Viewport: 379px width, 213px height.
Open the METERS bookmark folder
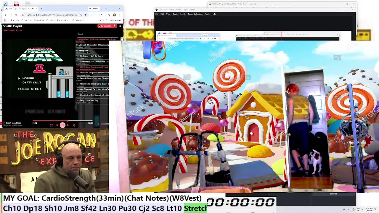27,20
